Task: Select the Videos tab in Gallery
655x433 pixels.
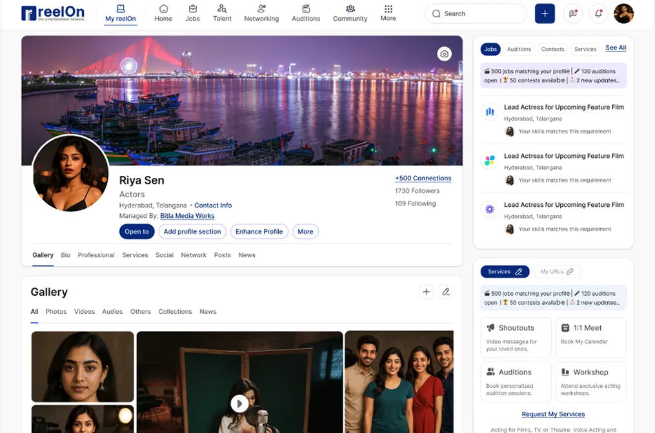Action: [84, 312]
